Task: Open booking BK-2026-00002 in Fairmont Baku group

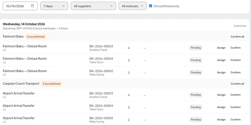Action: tap(101, 71)
